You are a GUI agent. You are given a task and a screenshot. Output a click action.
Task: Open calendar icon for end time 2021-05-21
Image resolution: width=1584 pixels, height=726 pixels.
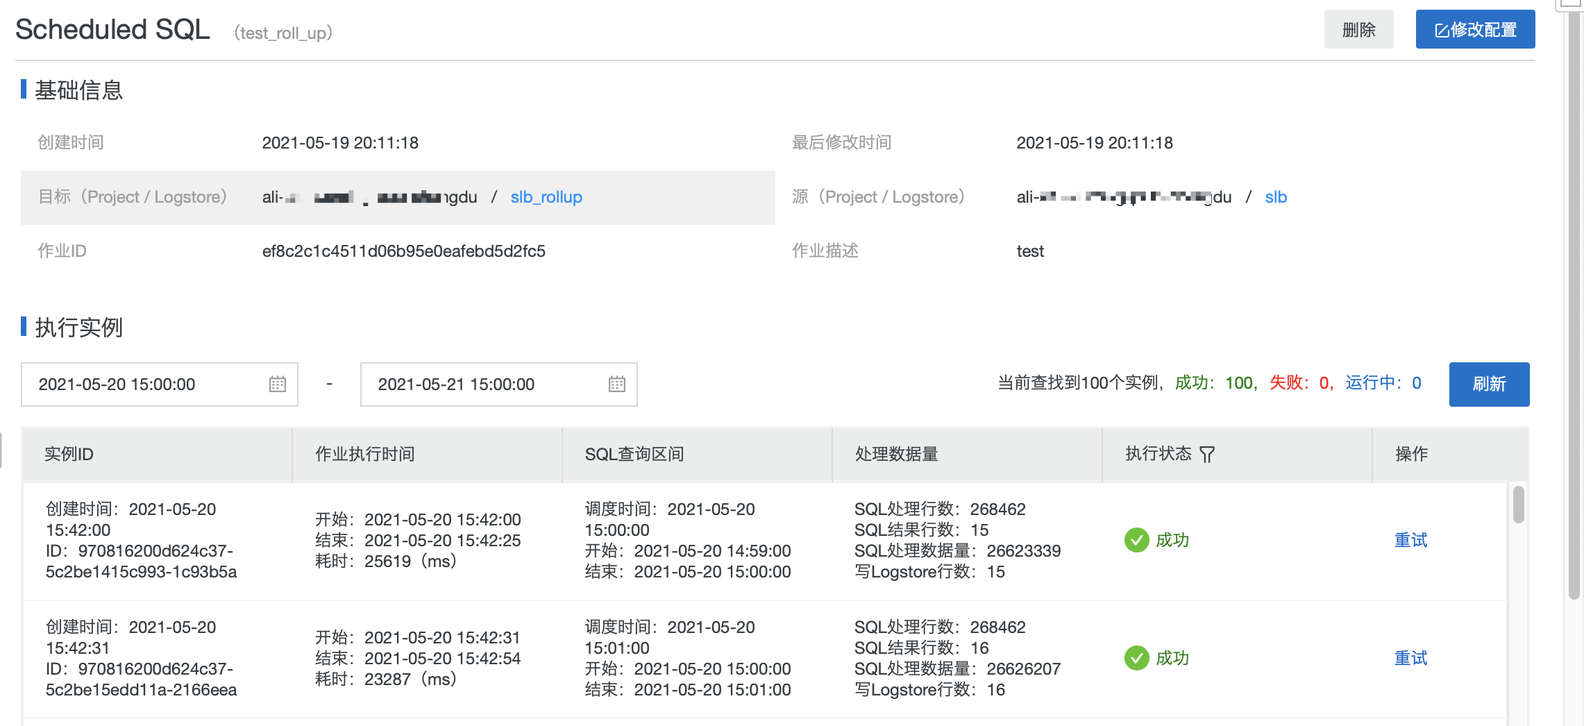point(617,384)
